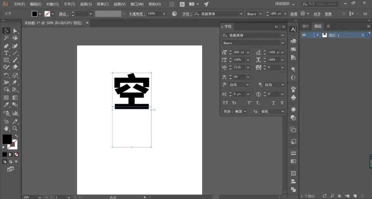Click the 不透明度 link
This screenshot has width=372, height=199.
(x=137, y=14)
